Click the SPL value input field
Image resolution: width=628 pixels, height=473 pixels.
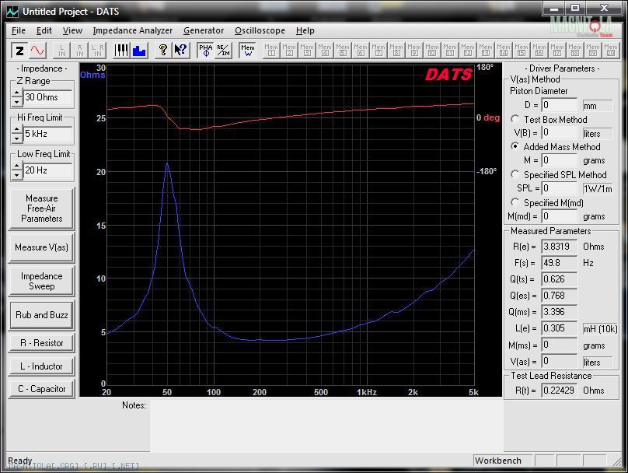coord(559,188)
